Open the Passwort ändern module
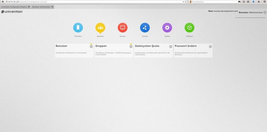Image resolution: width=267 pixels, height=132 pixels. tap(193, 51)
